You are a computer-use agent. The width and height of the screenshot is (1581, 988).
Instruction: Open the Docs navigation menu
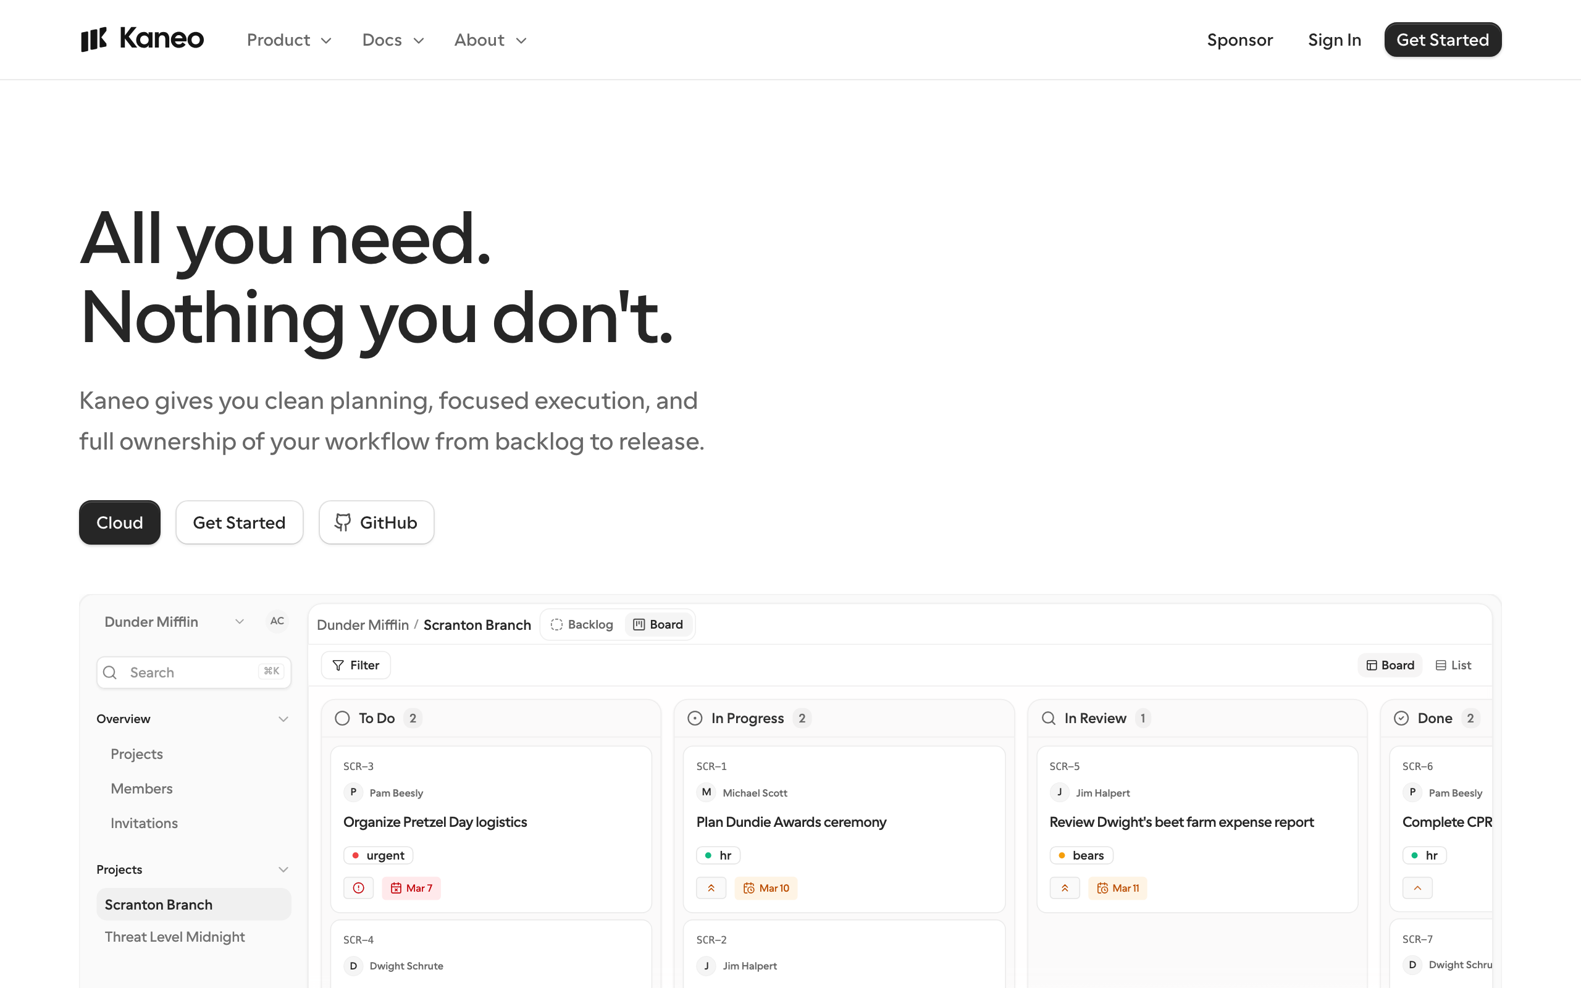click(393, 40)
